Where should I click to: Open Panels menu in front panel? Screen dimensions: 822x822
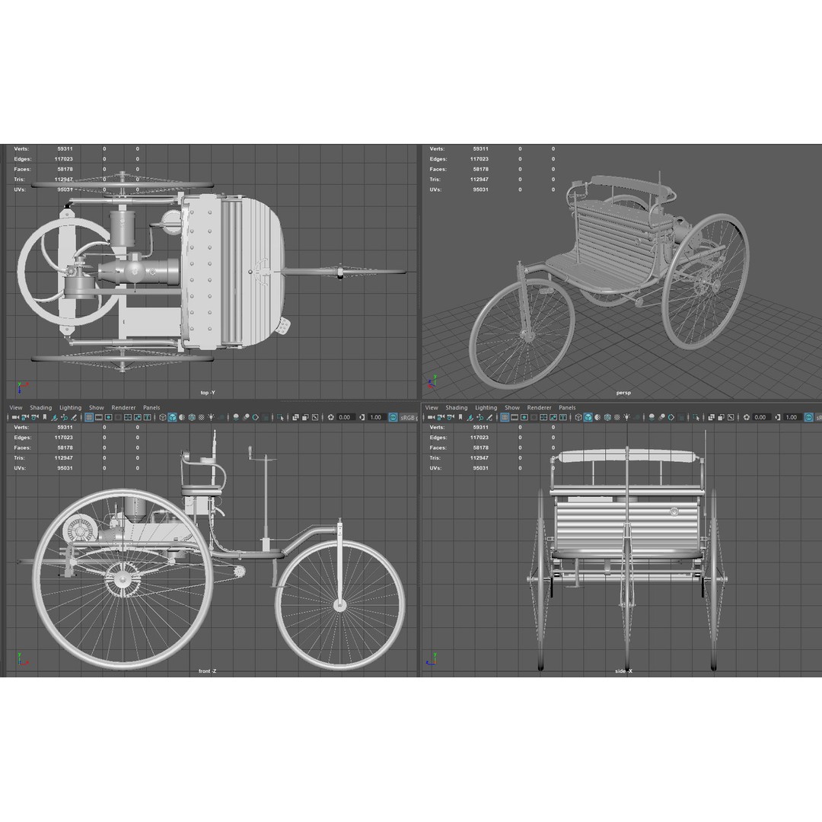(x=151, y=407)
